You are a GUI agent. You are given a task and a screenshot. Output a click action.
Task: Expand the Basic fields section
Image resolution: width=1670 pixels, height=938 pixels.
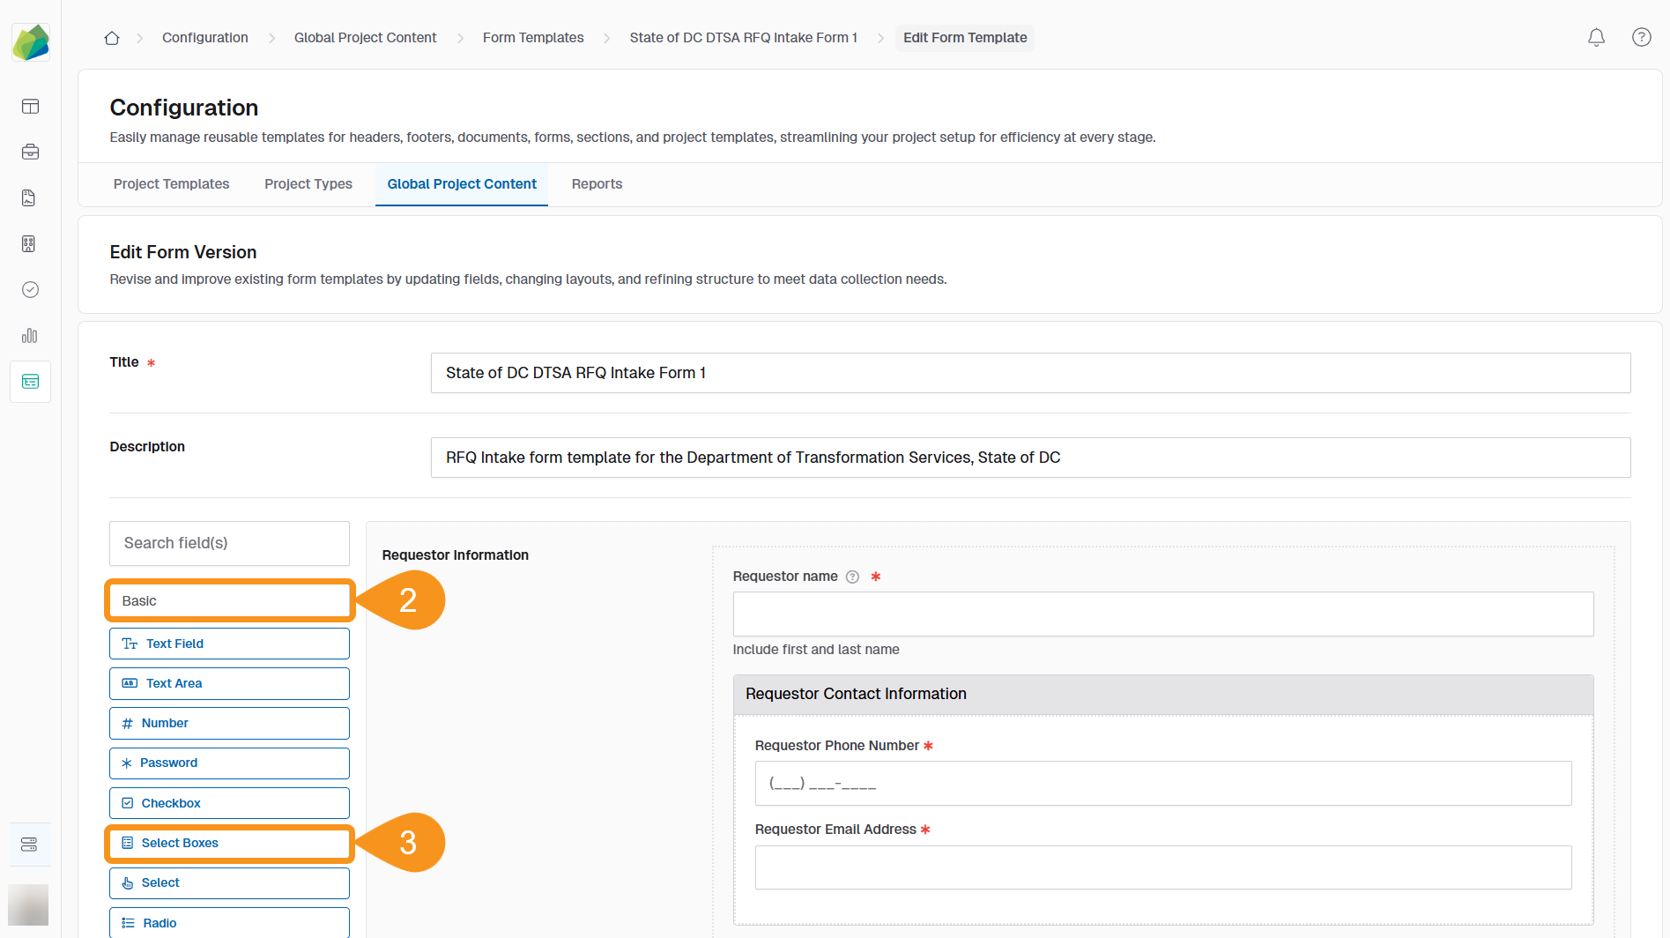(228, 600)
